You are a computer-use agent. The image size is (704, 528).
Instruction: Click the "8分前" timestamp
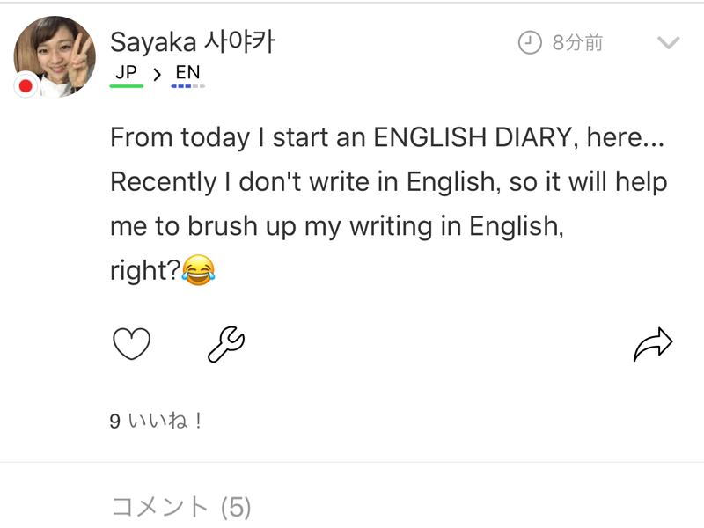point(577,42)
